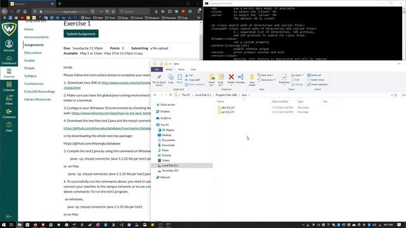Open the Windows Start menu
Screen dimensions: 406x228
4,225
